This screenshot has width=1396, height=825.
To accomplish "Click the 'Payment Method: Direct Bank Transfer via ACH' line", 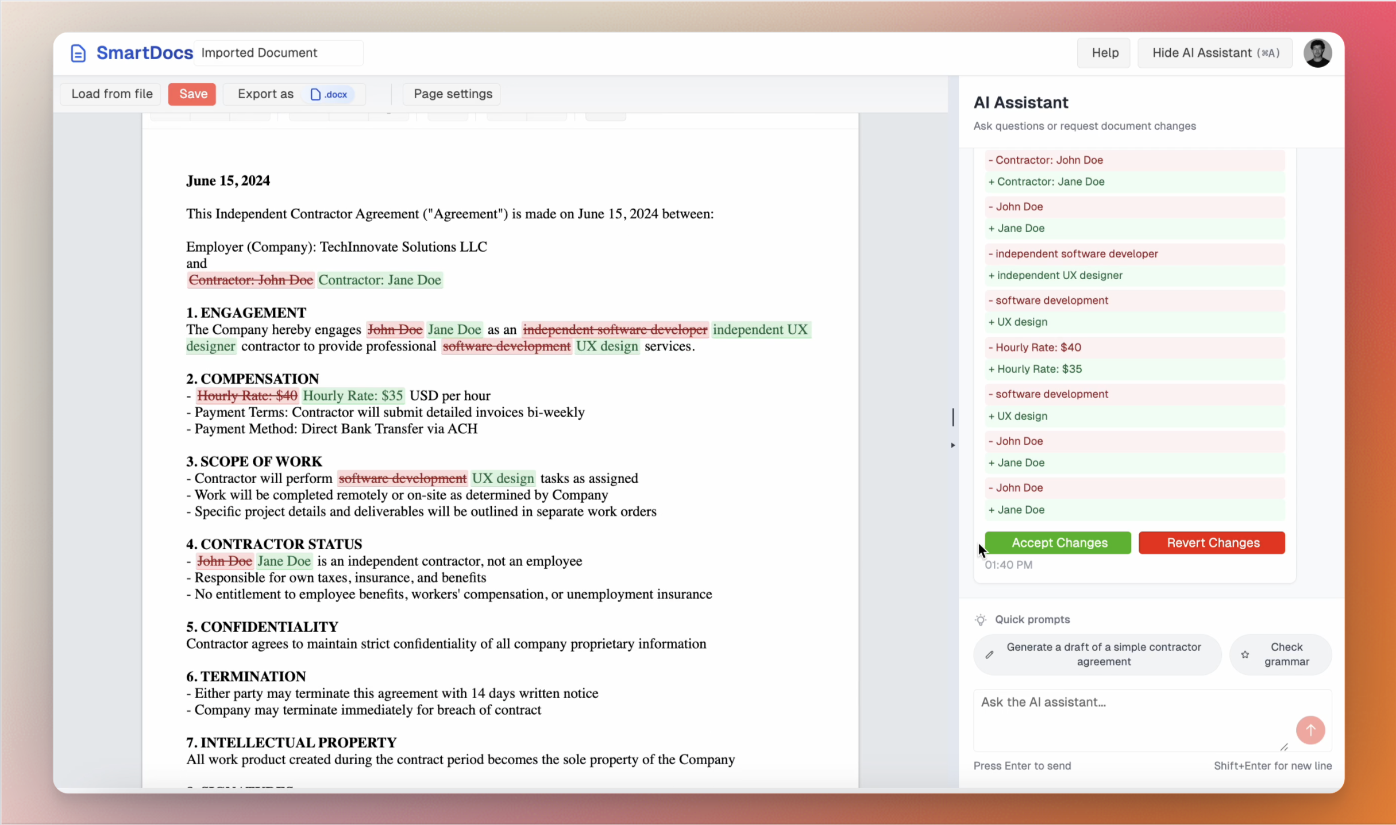I will 332,429.
